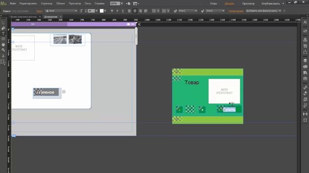Activate the Text tool
Image resolution: width=309 pixels, height=173 pixels.
[x=3, y=34]
